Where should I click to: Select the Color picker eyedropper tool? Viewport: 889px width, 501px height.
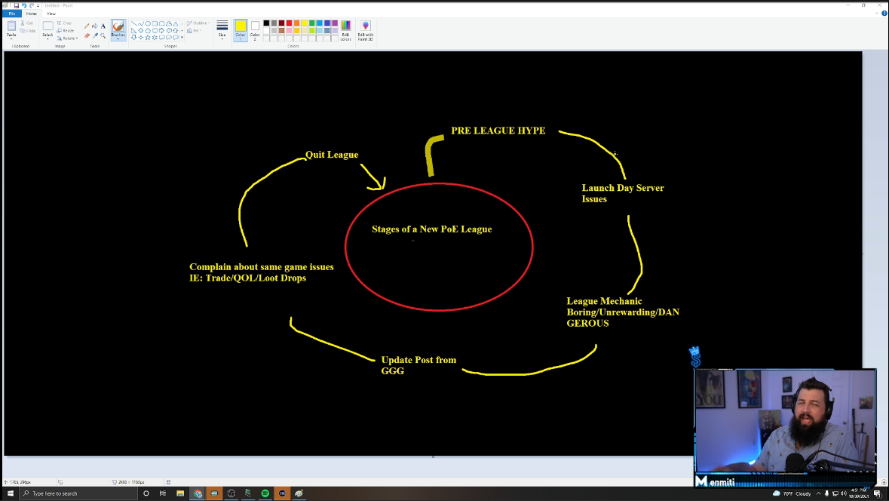click(95, 35)
